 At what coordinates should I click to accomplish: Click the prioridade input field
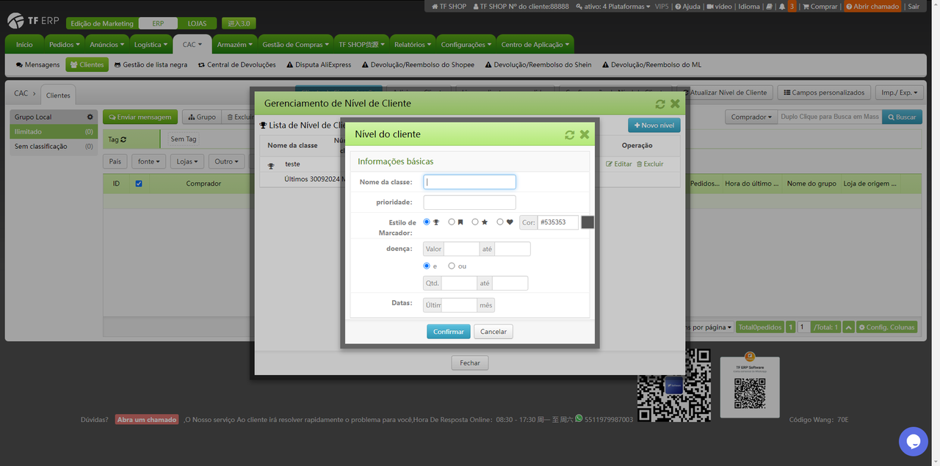469,203
